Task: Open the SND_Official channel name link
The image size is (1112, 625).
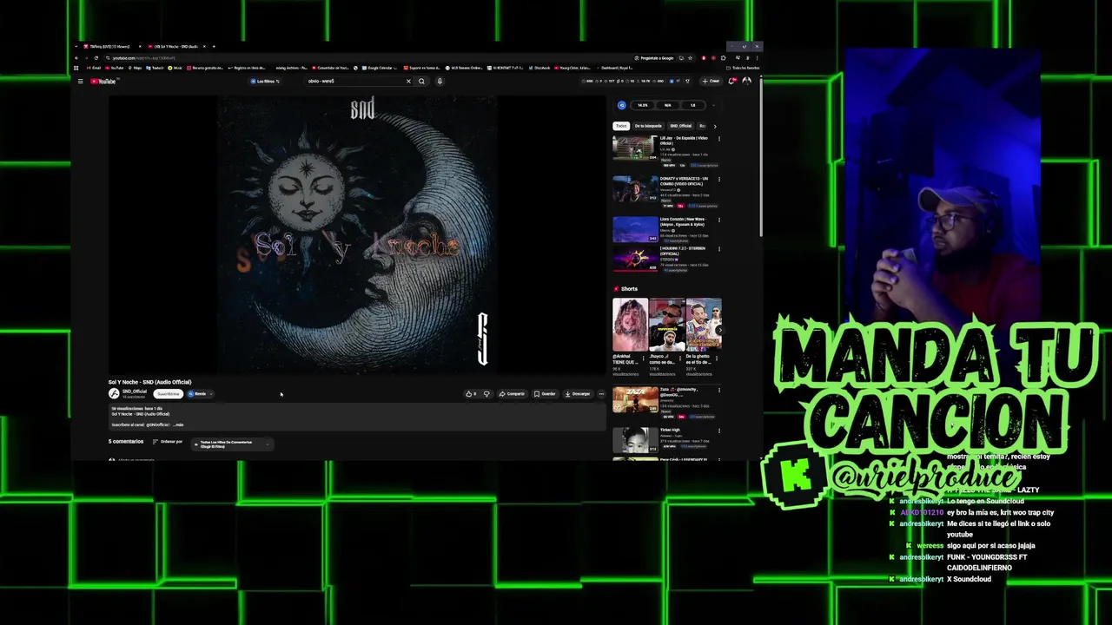Action: 135,391
